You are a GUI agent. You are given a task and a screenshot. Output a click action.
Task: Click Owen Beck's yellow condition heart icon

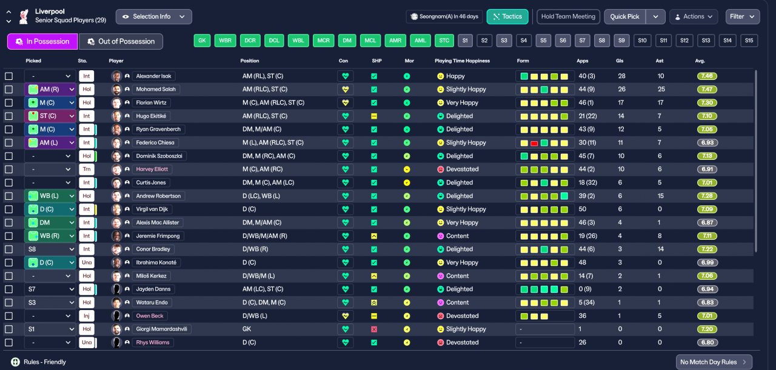tap(346, 316)
